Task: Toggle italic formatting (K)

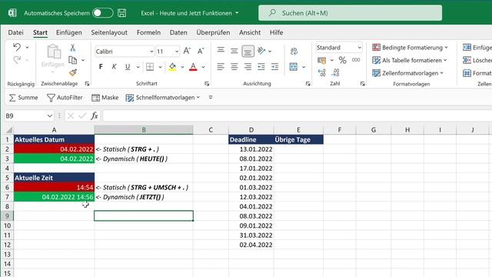Action: coord(115,67)
